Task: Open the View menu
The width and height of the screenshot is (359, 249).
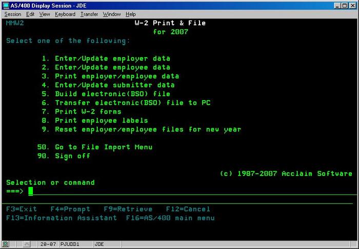Action: 45,14
